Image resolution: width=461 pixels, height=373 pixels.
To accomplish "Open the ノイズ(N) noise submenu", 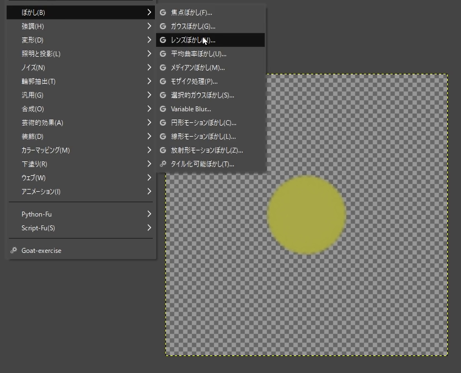I will point(81,68).
